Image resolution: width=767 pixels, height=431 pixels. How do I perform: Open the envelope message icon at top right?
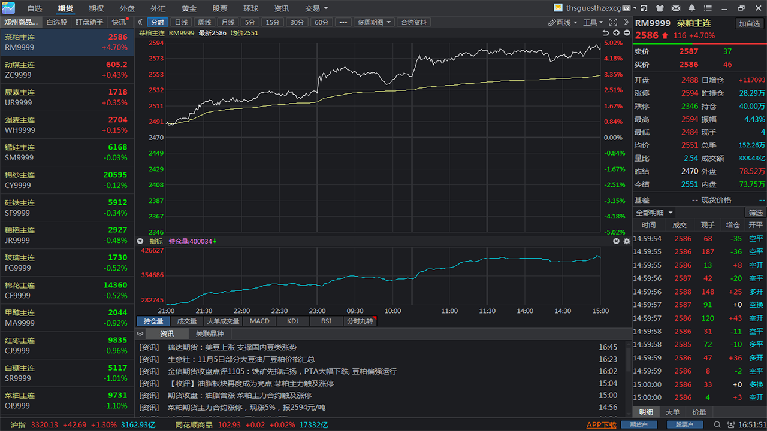(x=676, y=8)
